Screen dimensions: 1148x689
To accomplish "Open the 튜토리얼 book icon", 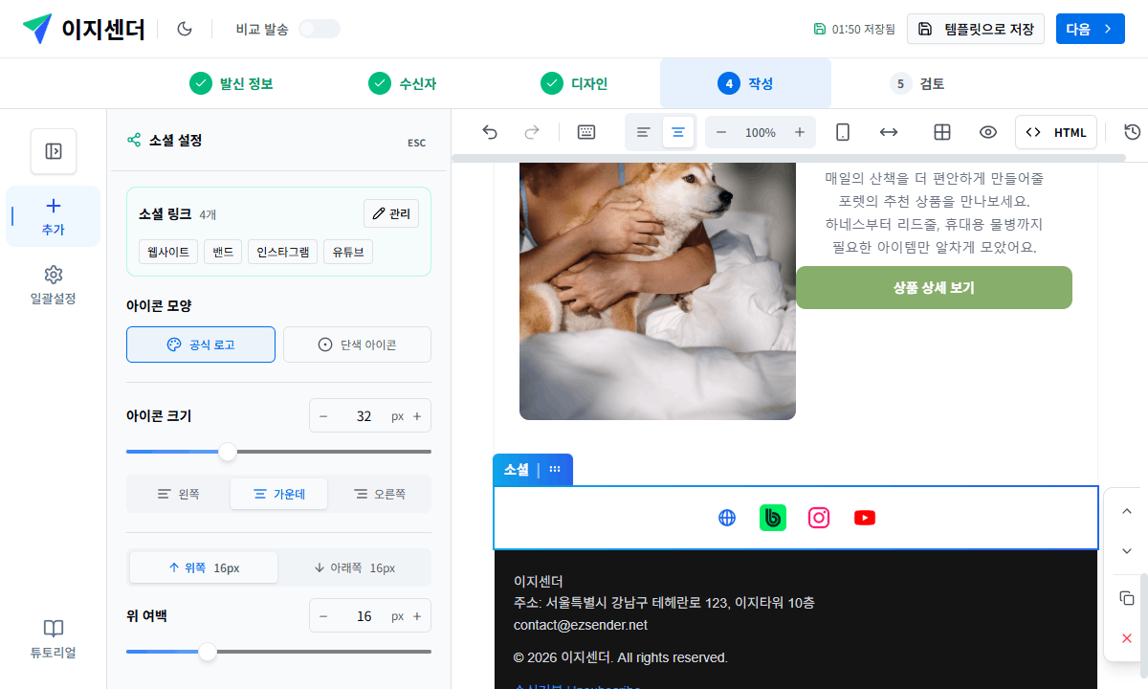I will [x=54, y=639].
